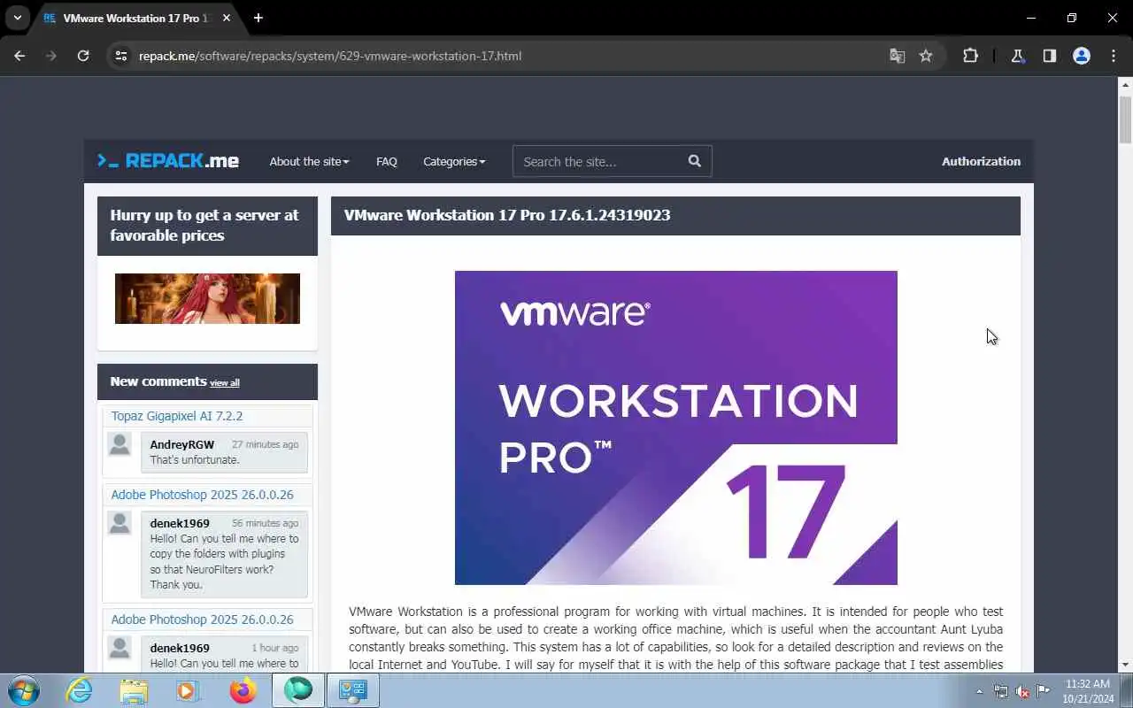This screenshot has height=708, width=1133.
Task: Toggle the browser side panel
Action: click(1050, 56)
